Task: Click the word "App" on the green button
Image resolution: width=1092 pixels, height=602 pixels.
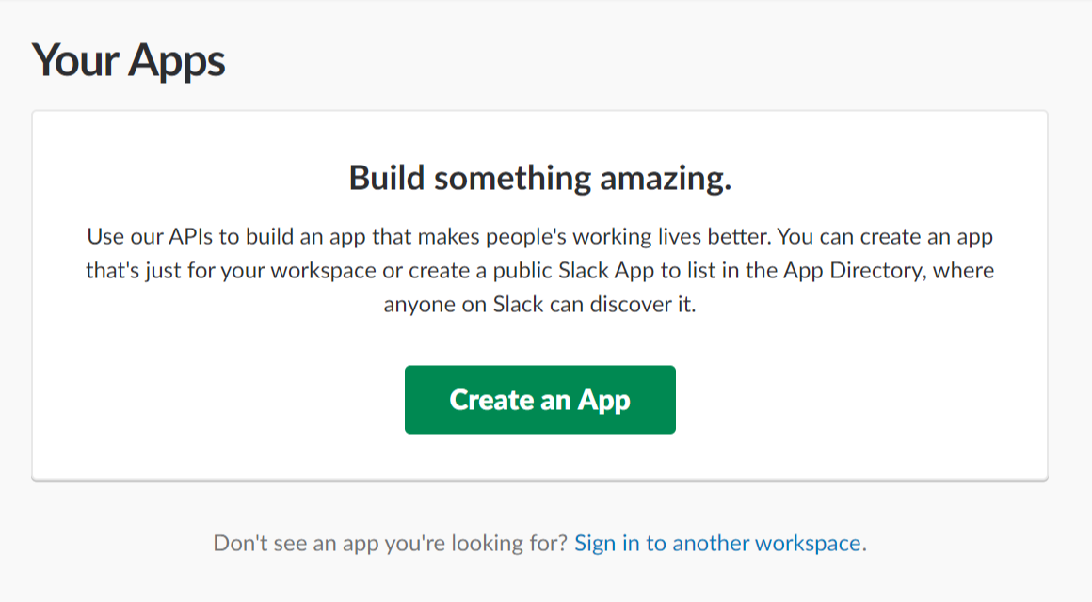Action: [x=603, y=400]
